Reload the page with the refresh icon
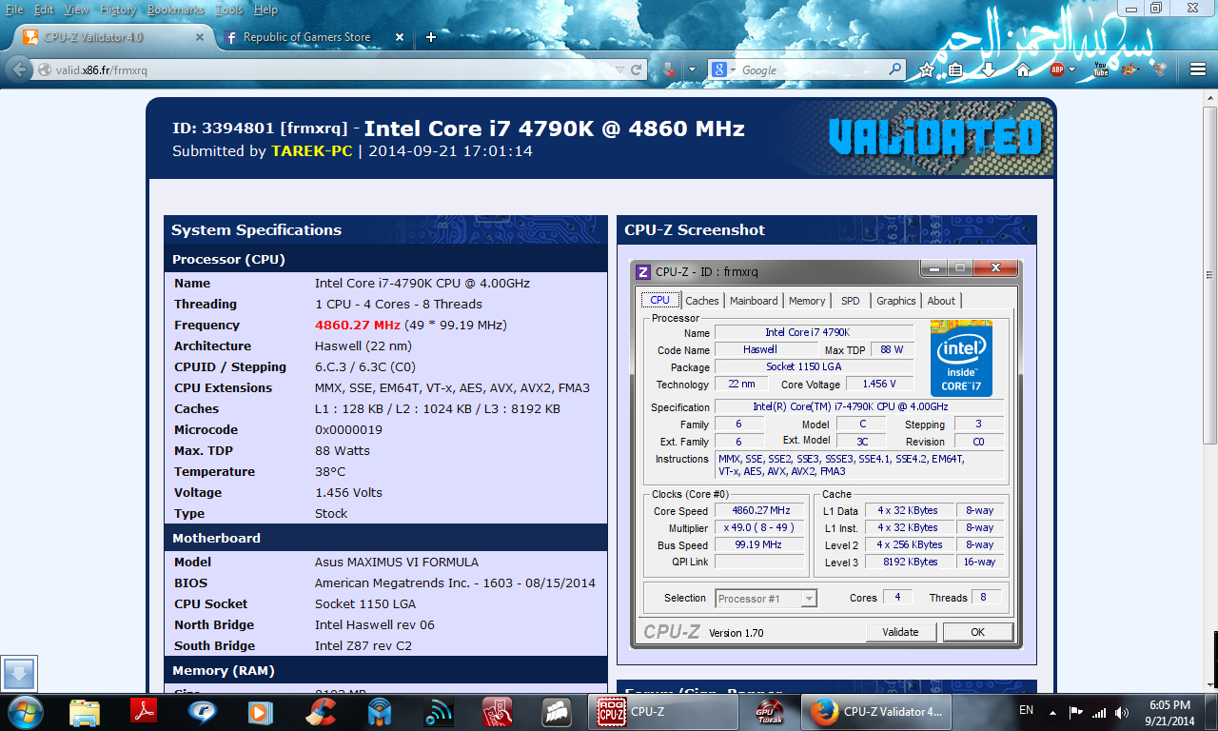This screenshot has width=1218, height=731. click(x=637, y=69)
